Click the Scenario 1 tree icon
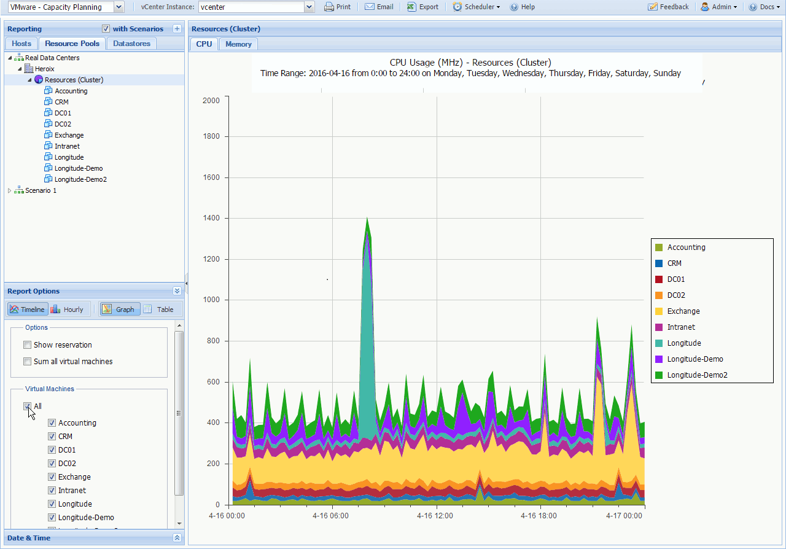 click(x=19, y=190)
